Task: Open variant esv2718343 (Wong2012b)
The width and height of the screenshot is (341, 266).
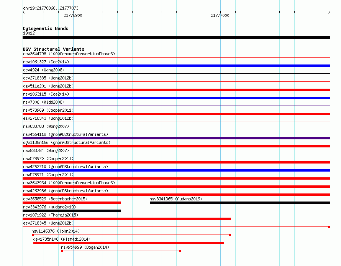Action: point(48,118)
